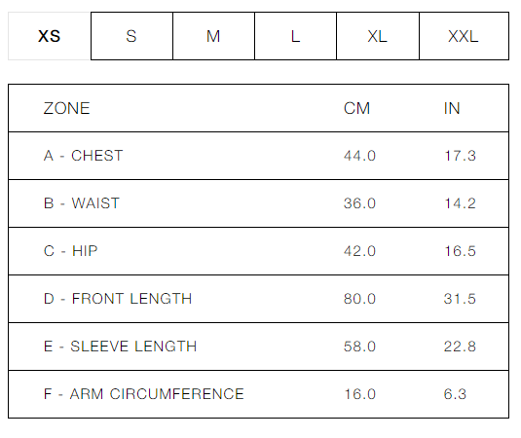Screen dimensions: 521x438
Task: Select the B - WAIST row label
Action: tap(82, 203)
